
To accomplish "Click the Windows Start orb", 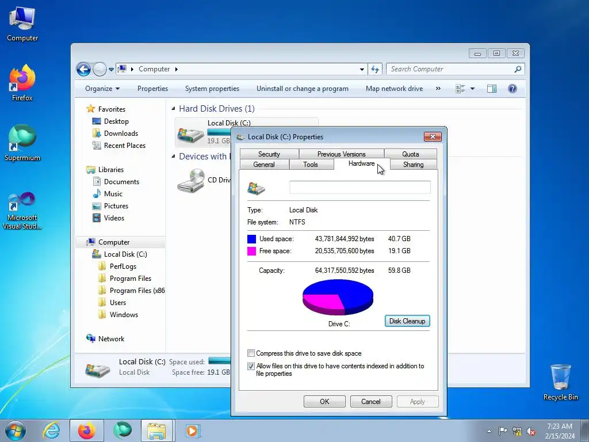I will pos(16,430).
